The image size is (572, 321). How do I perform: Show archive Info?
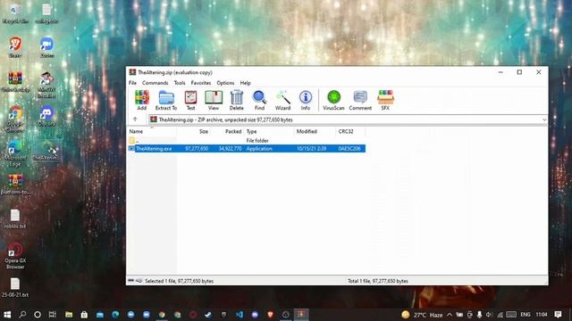click(x=306, y=100)
